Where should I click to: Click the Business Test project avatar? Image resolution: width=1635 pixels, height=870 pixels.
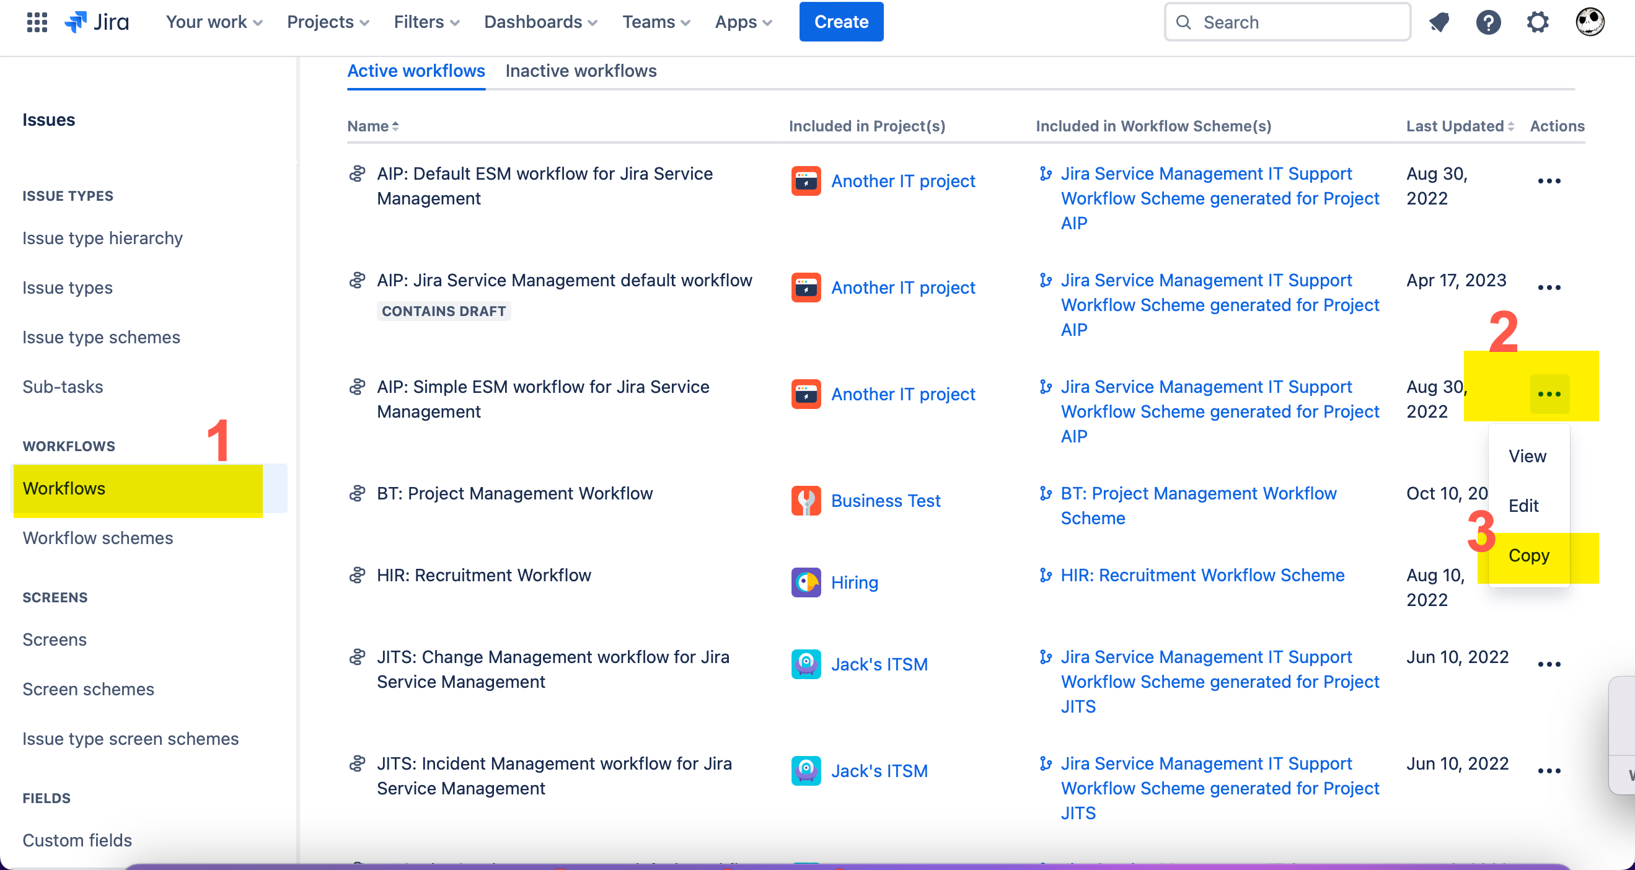click(806, 501)
